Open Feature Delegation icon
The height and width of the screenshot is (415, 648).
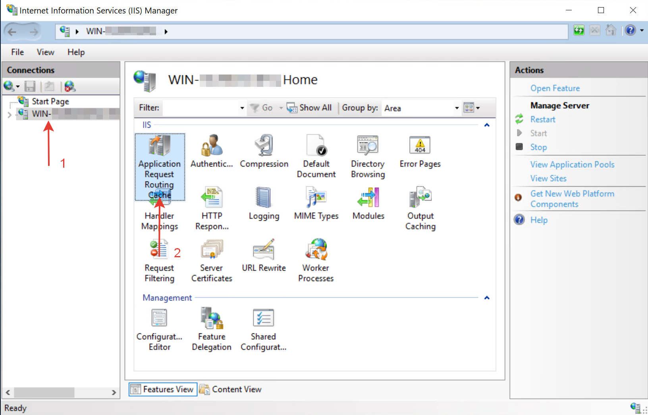pos(212,329)
